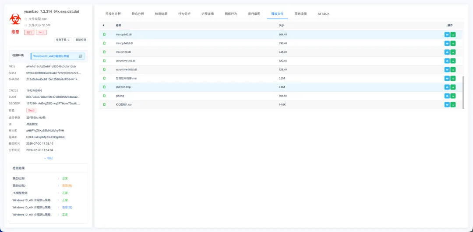Click the 后门 tag

(x=29, y=32)
